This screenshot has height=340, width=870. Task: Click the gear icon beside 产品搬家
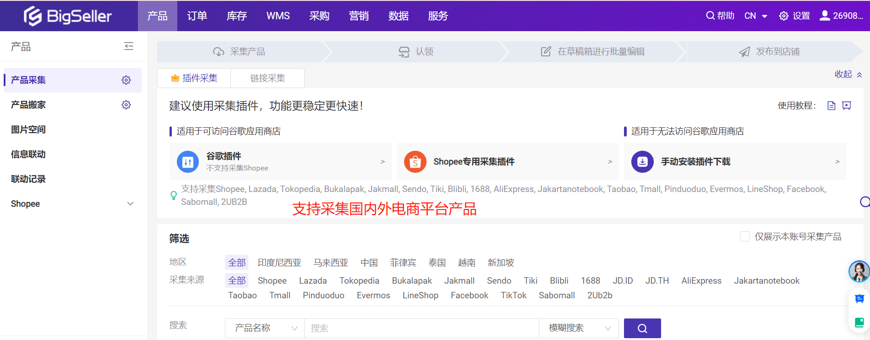[126, 105]
